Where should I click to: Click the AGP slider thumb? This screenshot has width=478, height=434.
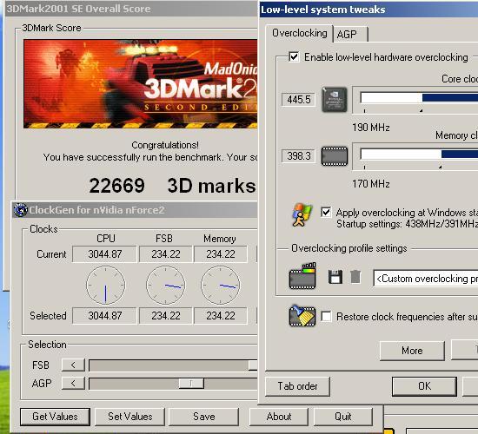coord(191,383)
